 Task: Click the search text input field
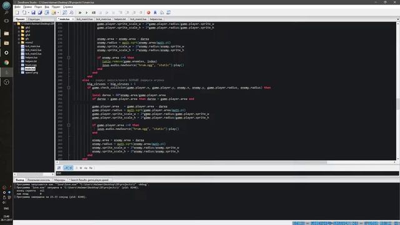point(227,173)
